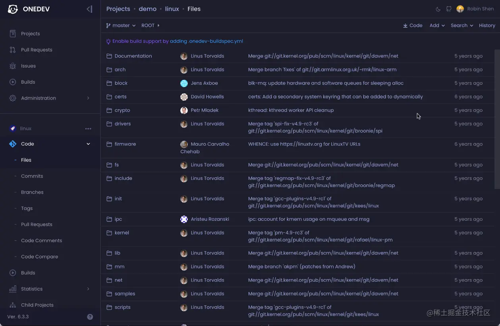
Task: Click the Documentation folder icon
Action: [x=109, y=56]
